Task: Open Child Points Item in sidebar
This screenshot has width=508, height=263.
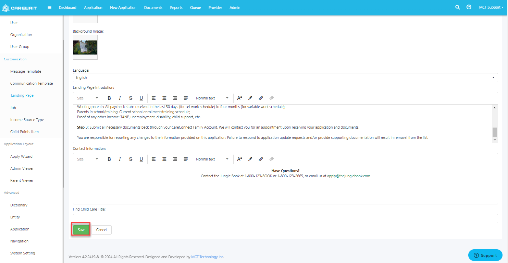Action: (x=24, y=132)
